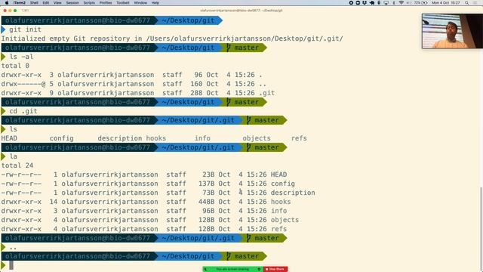483x272 pixels.
Task: Open the Toolbelt menu
Action: pyautogui.click(x=122, y=3)
